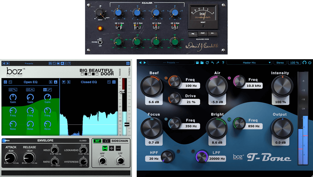Select PRE equaliser mode
This screenshot has height=177, width=313.
pyautogui.click(x=193, y=34)
